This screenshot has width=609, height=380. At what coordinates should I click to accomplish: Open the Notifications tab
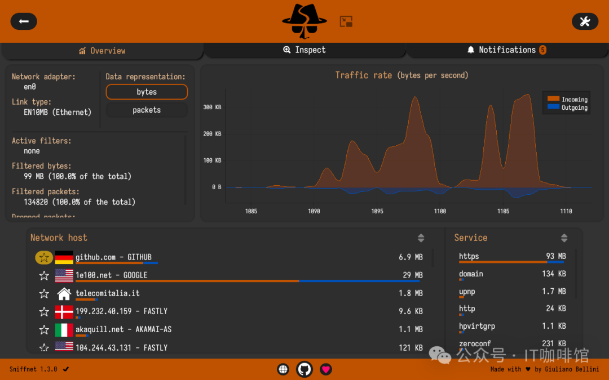pyautogui.click(x=507, y=50)
